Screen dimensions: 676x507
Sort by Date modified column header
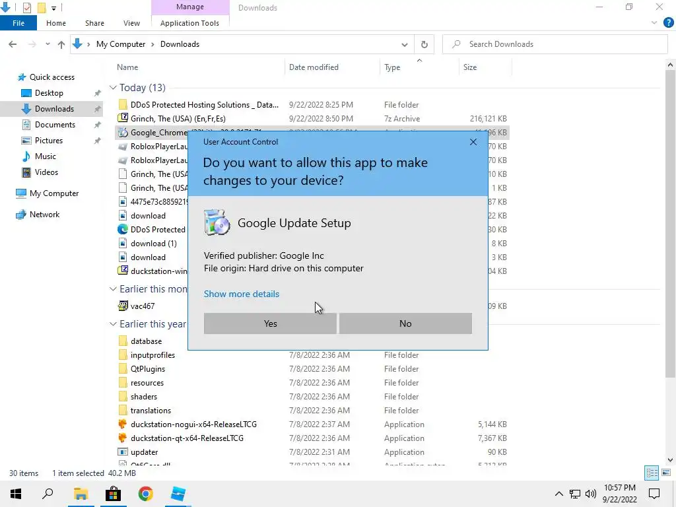314,67
